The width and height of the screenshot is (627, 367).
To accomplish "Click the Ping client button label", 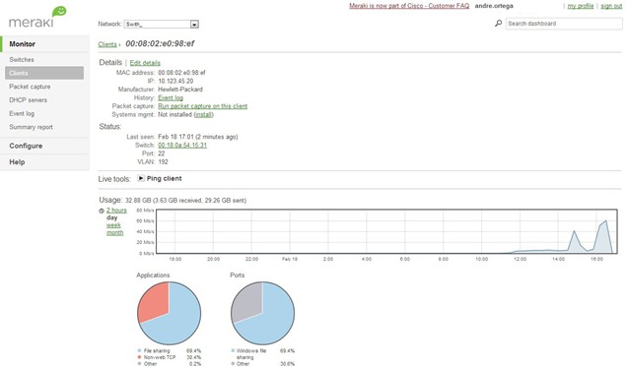I will point(164,179).
